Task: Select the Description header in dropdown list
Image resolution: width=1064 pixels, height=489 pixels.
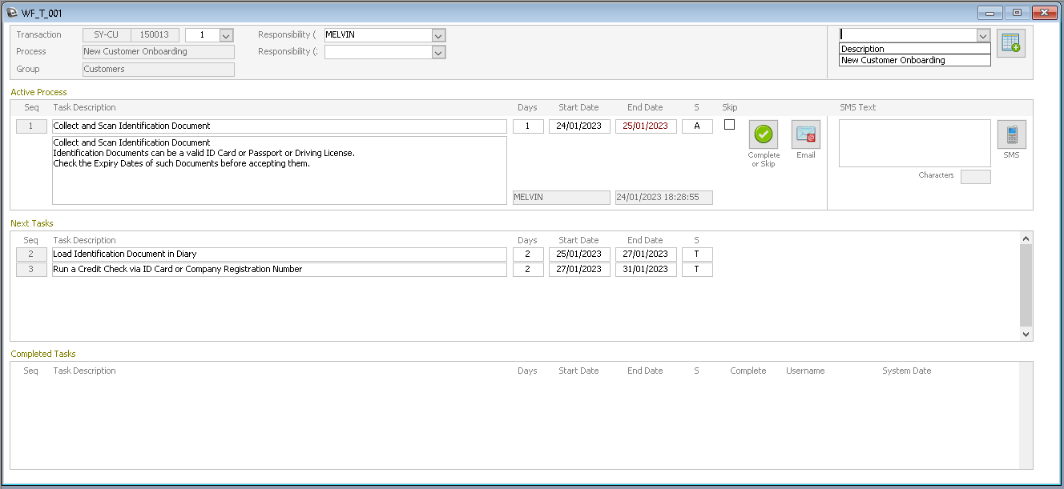Action: click(915, 49)
